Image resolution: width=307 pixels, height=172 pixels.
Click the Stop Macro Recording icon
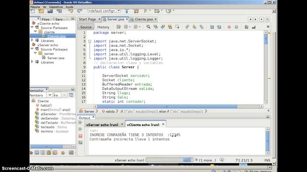point(236,27)
